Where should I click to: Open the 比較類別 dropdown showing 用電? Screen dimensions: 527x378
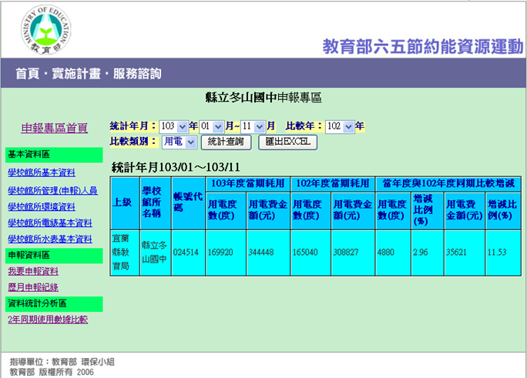pyautogui.click(x=180, y=142)
